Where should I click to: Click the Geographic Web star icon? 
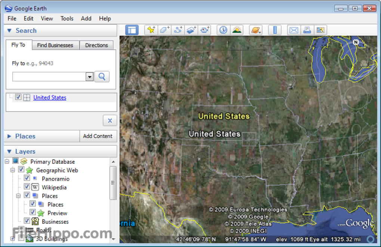[30, 170]
